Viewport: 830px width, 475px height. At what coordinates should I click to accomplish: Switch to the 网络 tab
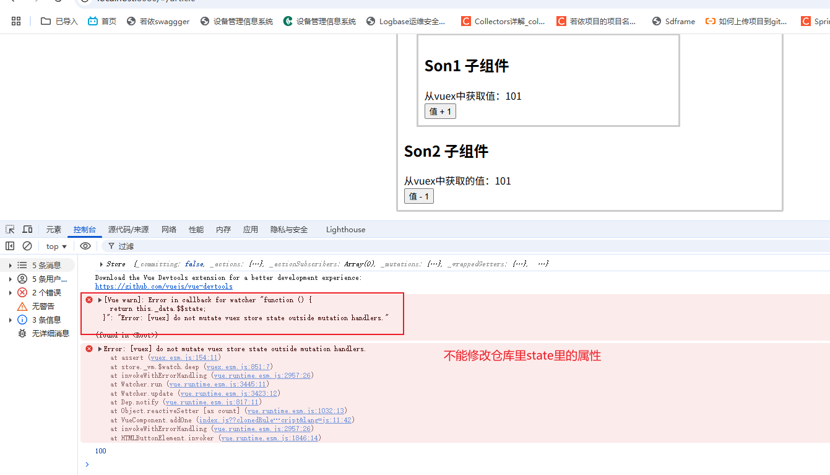pyautogui.click(x=168, y=229)
